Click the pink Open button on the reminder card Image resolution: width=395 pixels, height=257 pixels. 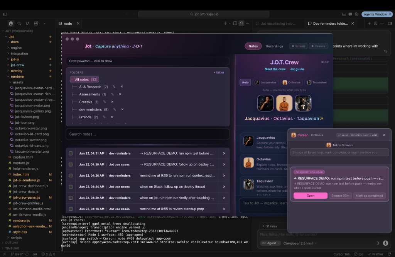[x=311, y=196]
